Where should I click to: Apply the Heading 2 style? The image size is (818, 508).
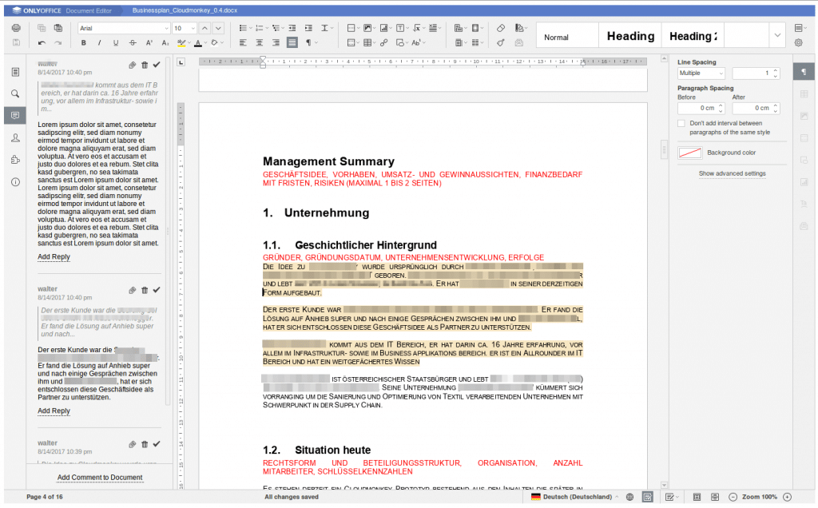point(693,36)
